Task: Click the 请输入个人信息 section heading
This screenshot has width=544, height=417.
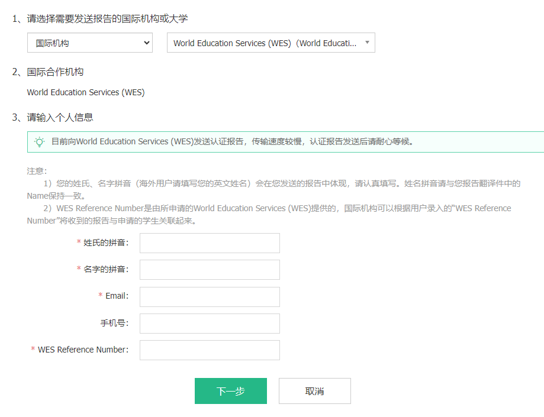Action: pos(60,118)
